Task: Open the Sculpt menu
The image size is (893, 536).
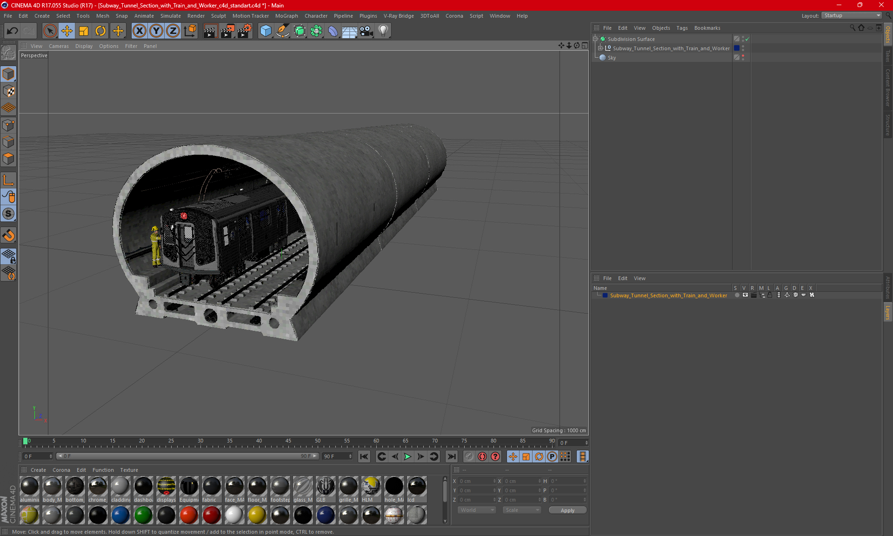Action: [218, 16]
